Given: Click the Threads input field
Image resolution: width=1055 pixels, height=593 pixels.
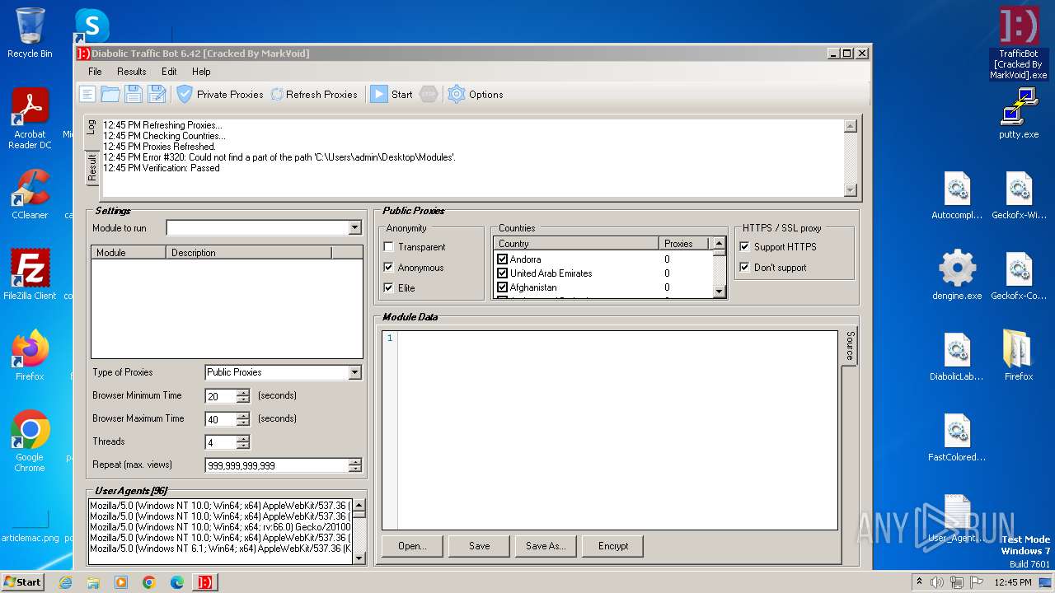Looking at the screenshot, I should click(x=221, y=442).
